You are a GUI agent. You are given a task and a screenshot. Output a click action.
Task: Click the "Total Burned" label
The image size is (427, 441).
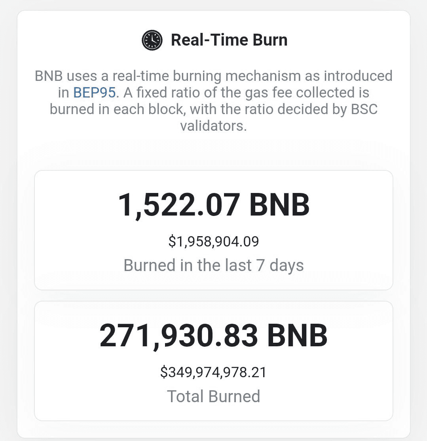[214, 396]
